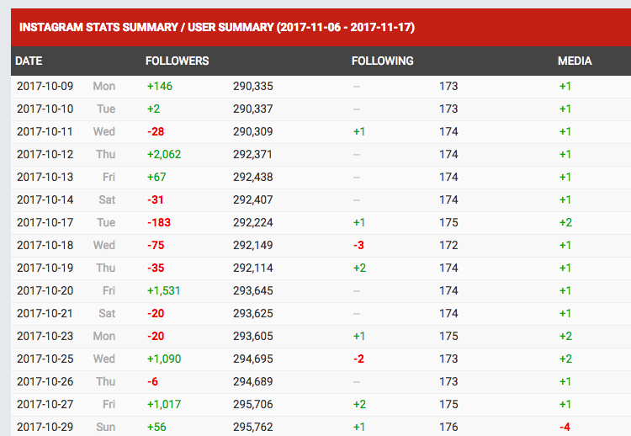Click follower change -31

pyautogui.click(x=156, y=199)
